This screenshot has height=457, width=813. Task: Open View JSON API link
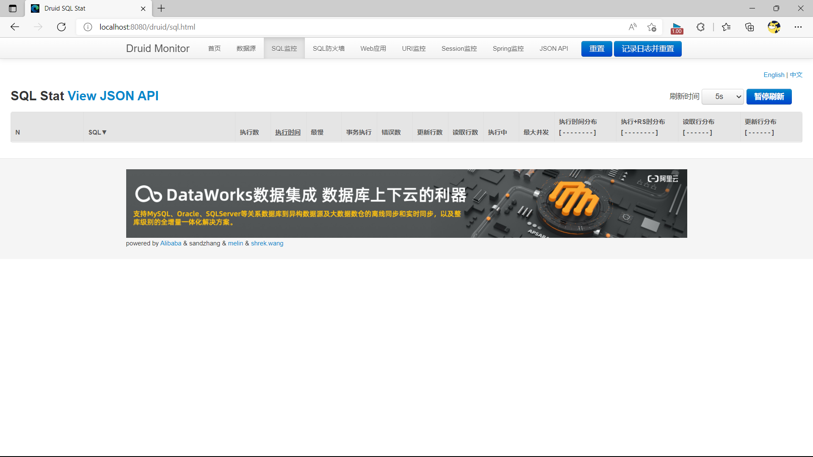coord(113,96)
